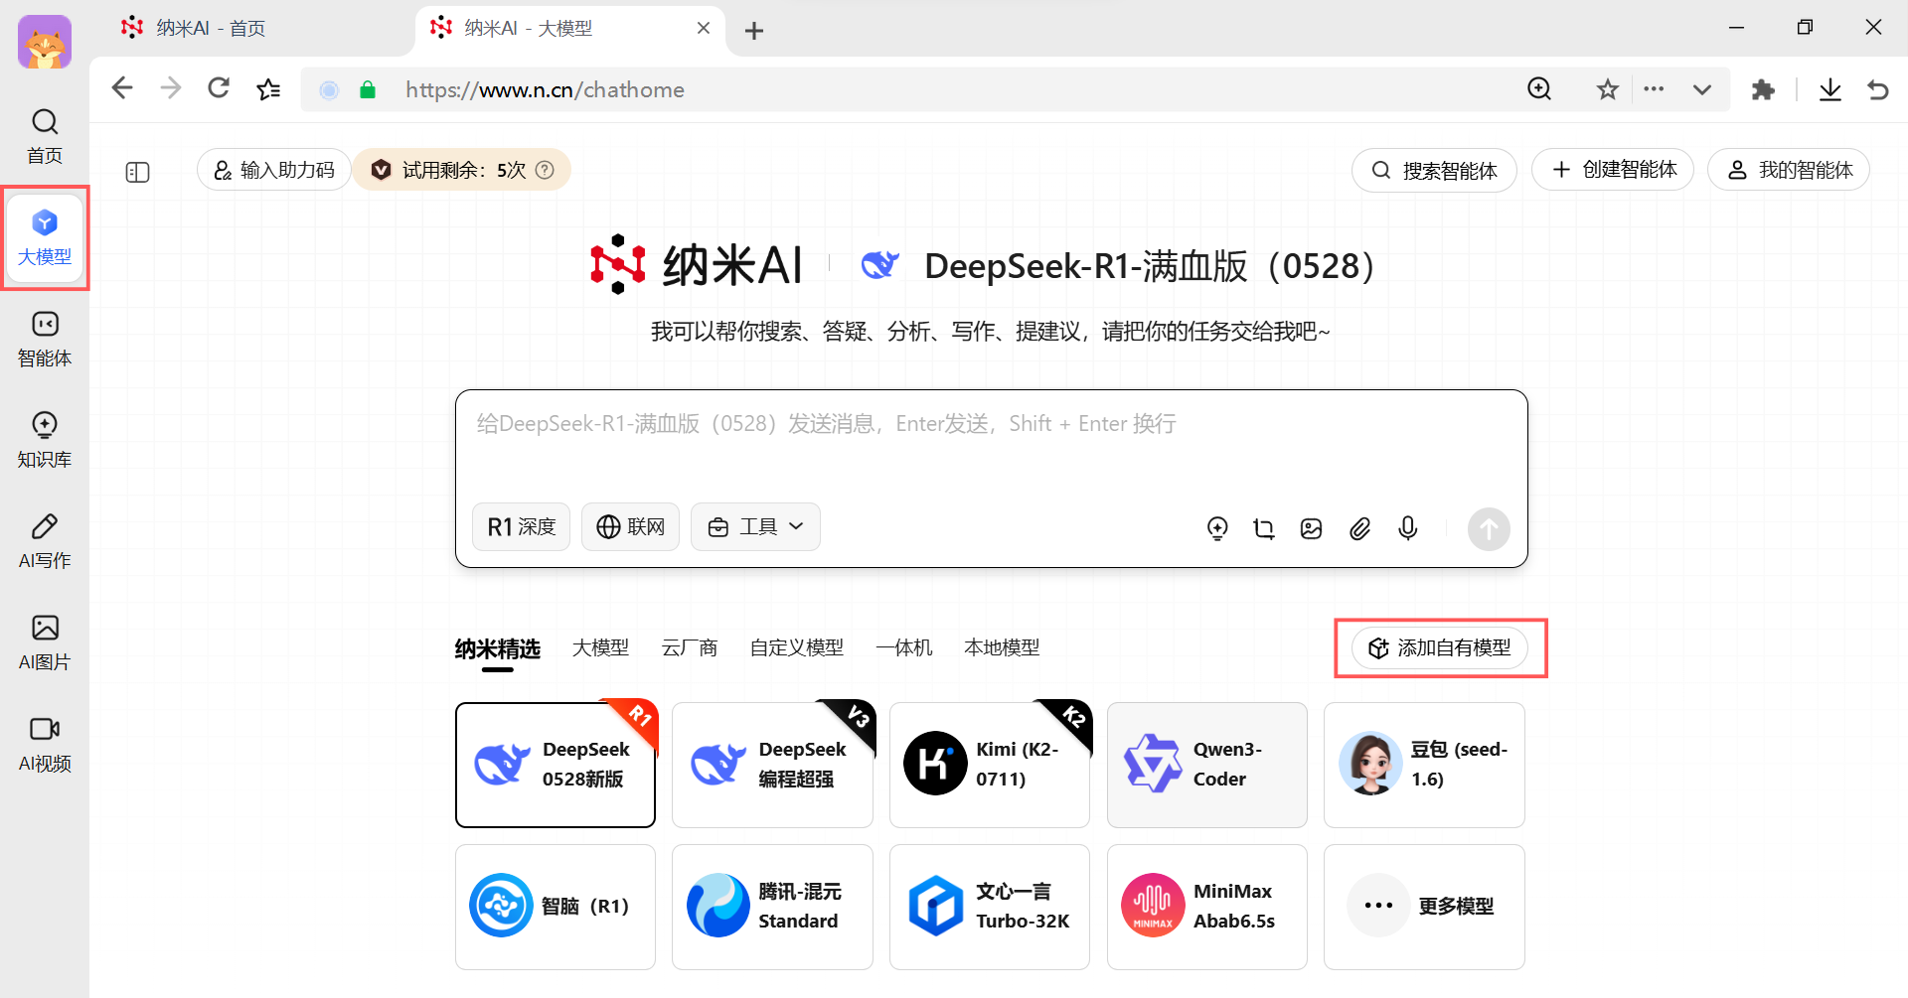This screenshot has width=1908, height=998.
Task: Expand the 工具 dropdown
Action: [x=755, y=526]
